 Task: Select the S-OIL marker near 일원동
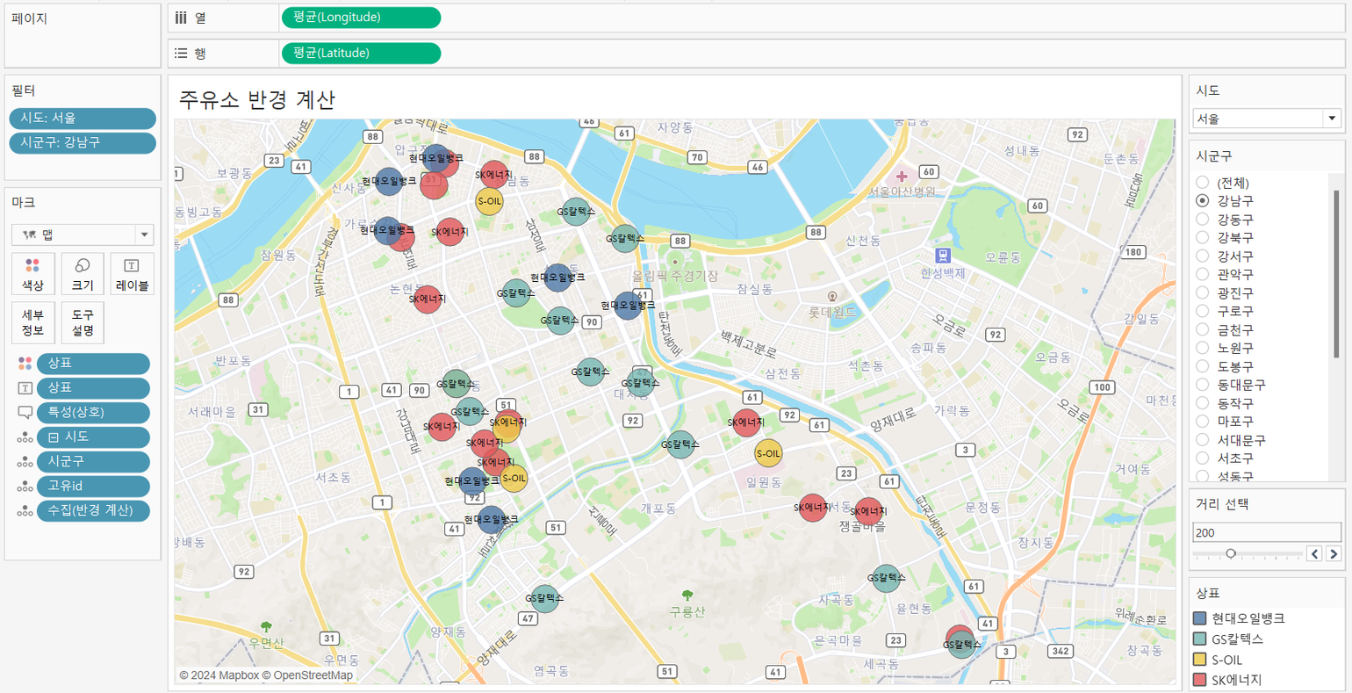click(x=768, y=454)
